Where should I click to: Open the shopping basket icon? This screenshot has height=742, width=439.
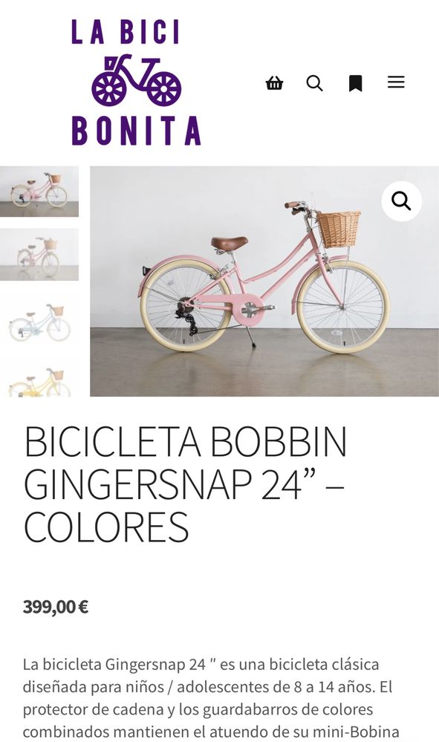(274, 82)
